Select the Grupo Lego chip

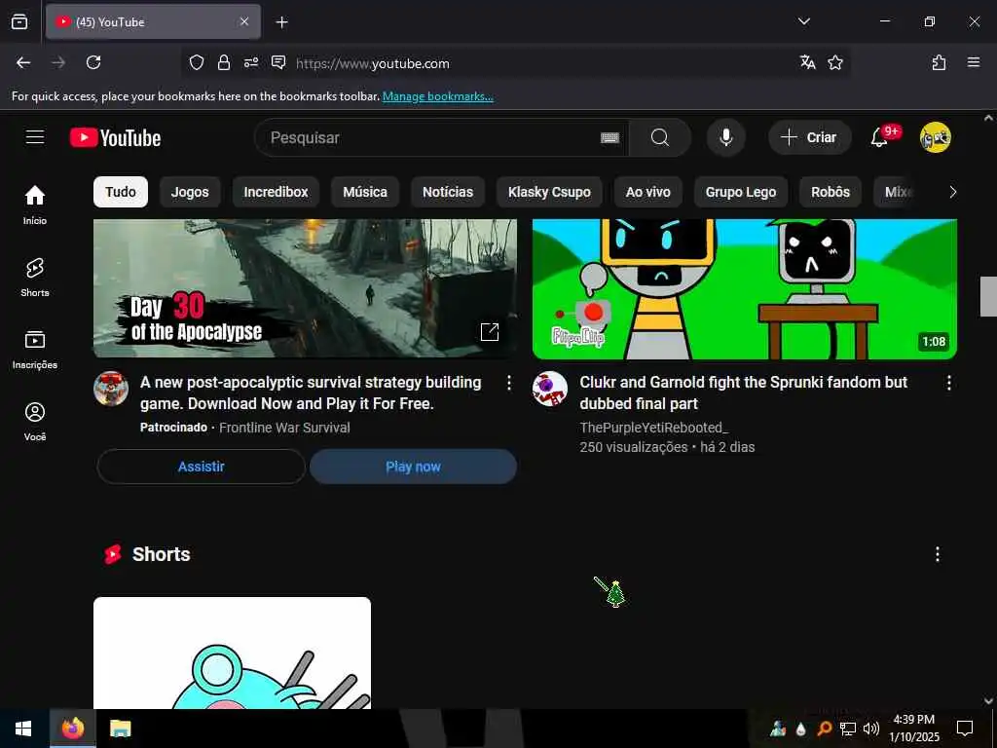pyautogui.click(x=741, y=192)
